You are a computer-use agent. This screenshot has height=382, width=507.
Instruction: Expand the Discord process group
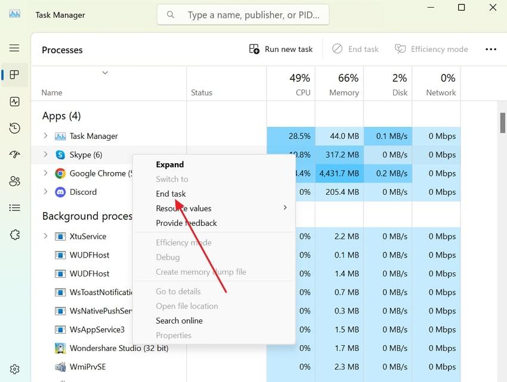45,192
